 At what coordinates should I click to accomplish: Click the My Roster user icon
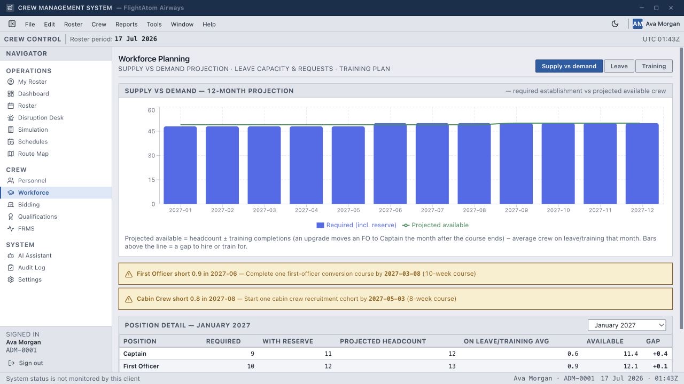click(11, 82)
